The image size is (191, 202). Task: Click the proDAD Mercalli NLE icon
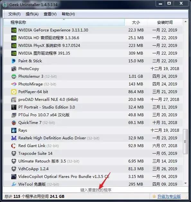pyautogui.click(x=14, y=100)
